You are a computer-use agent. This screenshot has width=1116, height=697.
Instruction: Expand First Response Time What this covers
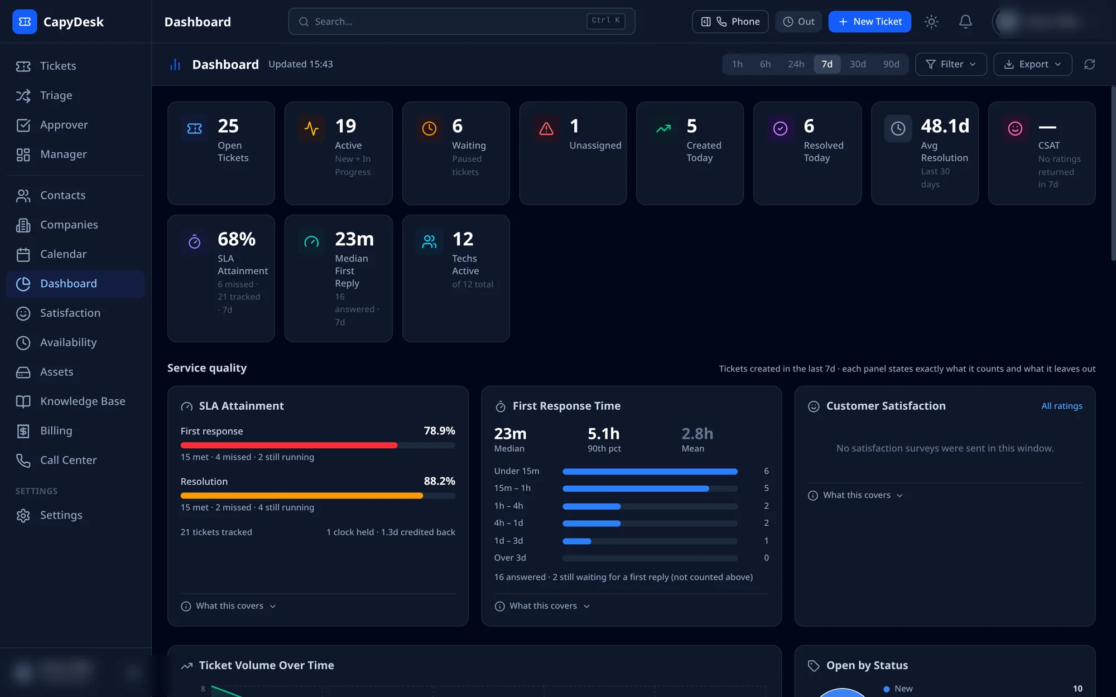[542, 606]
